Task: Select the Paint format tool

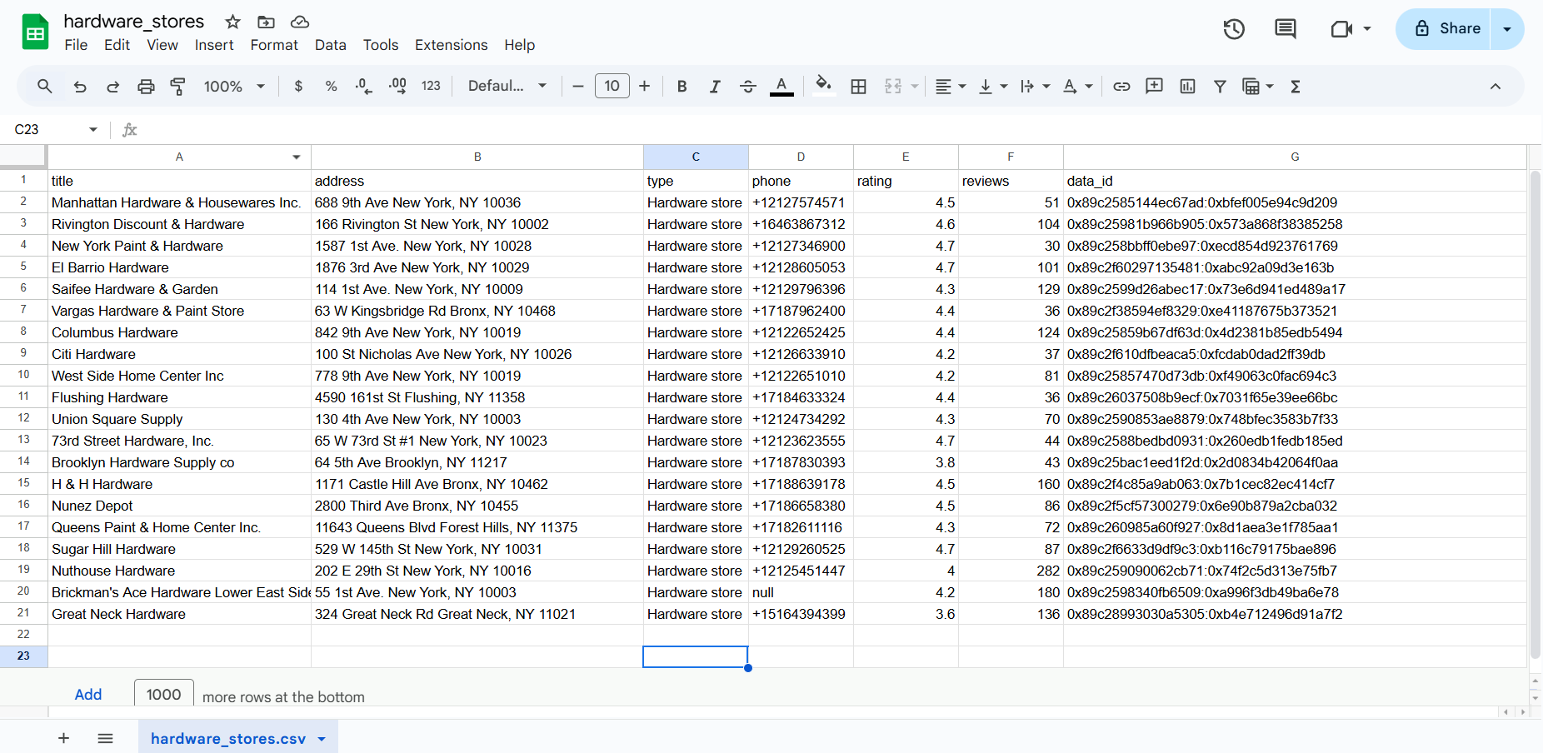Action: tap(177, 86)
